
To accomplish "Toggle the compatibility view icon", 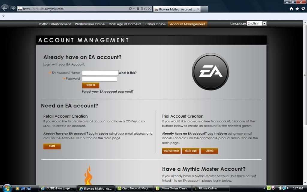I will [142, 9].
